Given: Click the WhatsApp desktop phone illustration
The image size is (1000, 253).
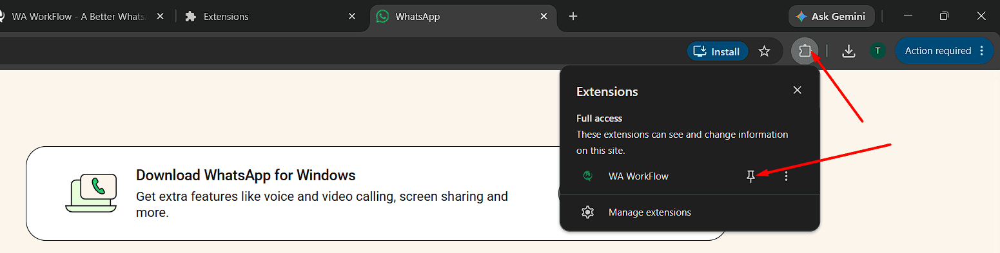Looking at the screenshot, I should (x=91, y=193).
